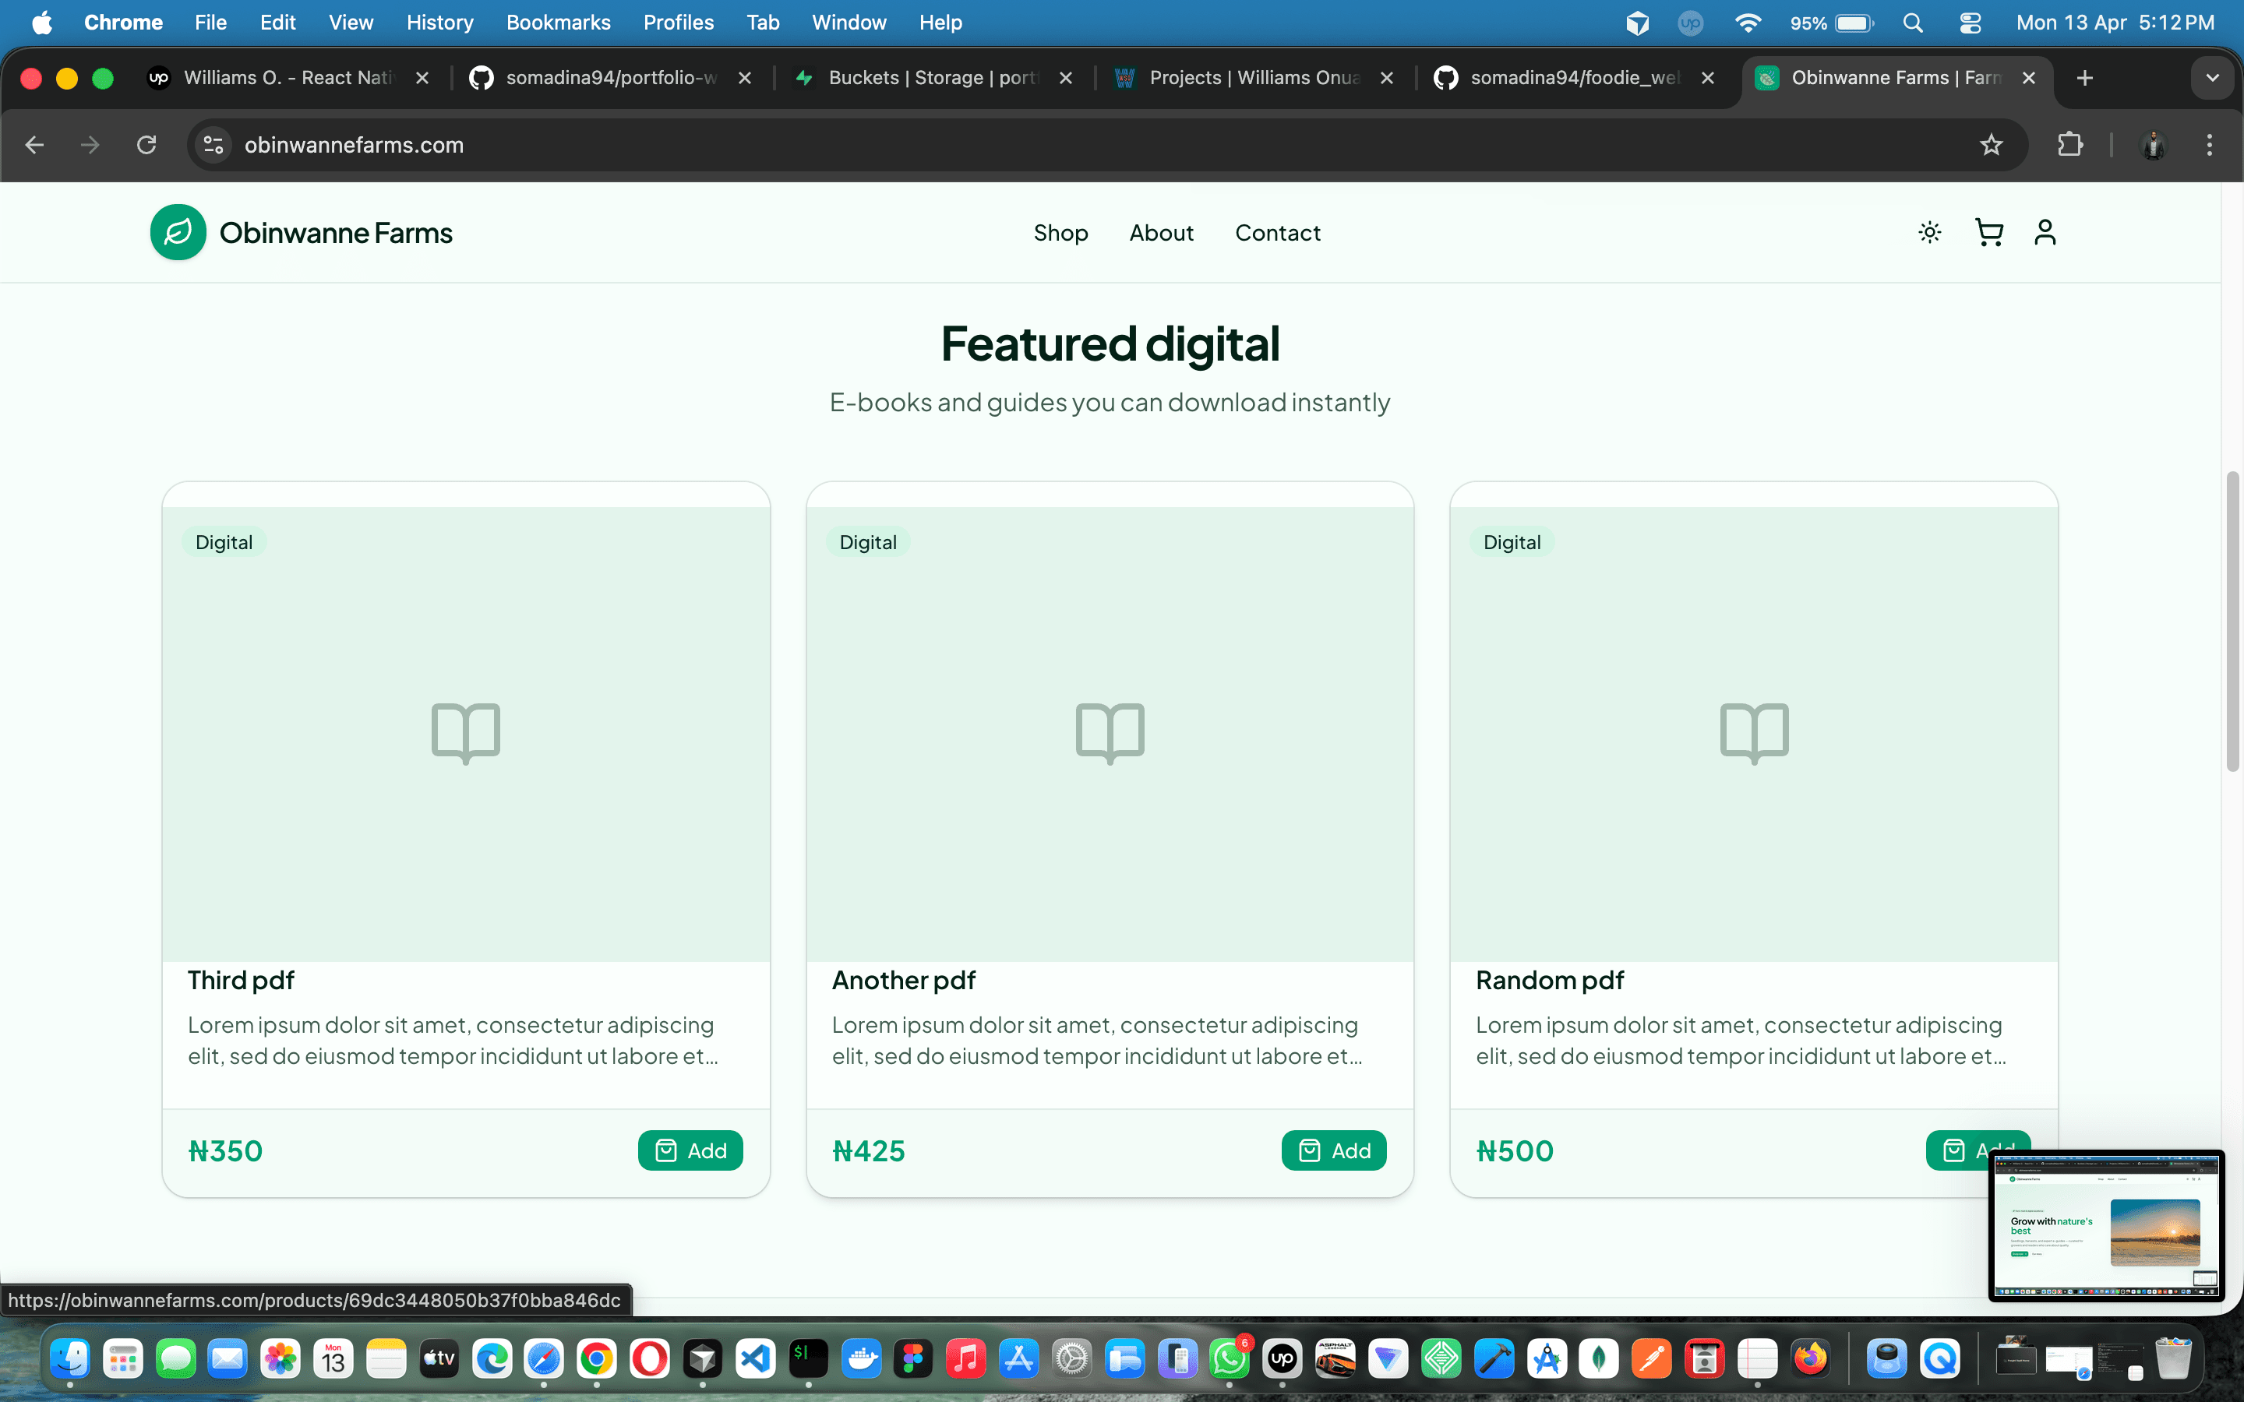Open Visual Studio Code from the Dock
The height and width of the screenshot is (1402, 2244).
755,1358
